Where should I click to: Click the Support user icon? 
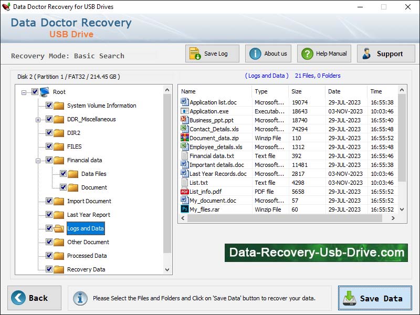(366, 53)
